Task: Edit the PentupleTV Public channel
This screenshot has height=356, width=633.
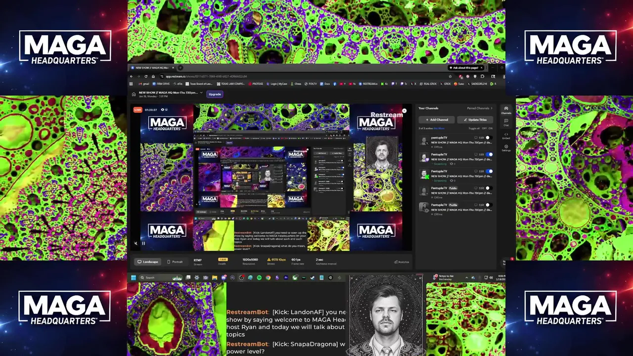Action: point(481,188)
